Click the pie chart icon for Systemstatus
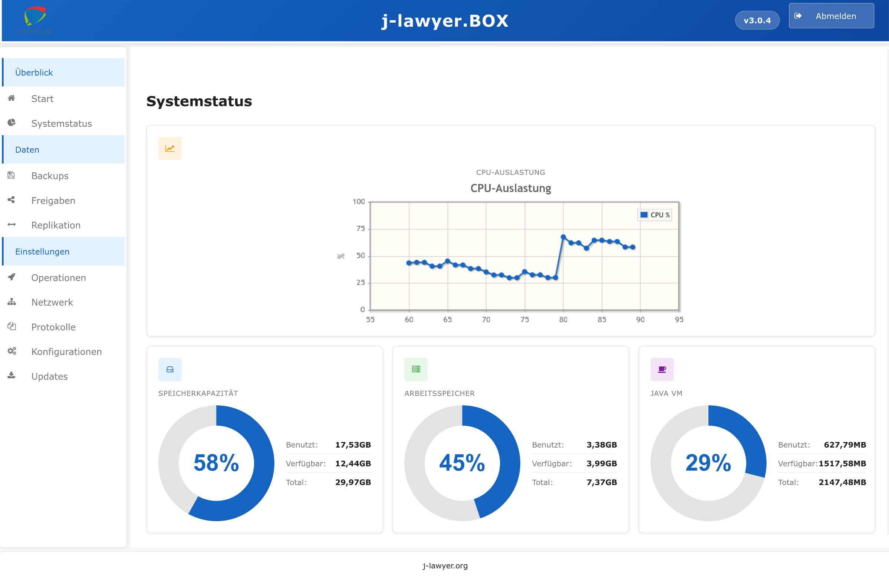The height and width of the screenshot is (578, 889). [x=11, y=123]
